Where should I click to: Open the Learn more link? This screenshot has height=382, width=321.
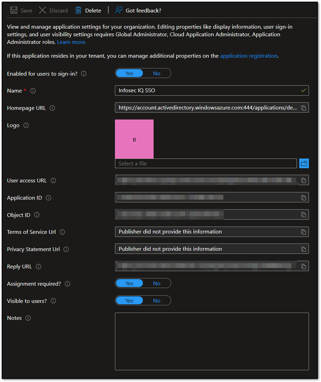(71, 42)
